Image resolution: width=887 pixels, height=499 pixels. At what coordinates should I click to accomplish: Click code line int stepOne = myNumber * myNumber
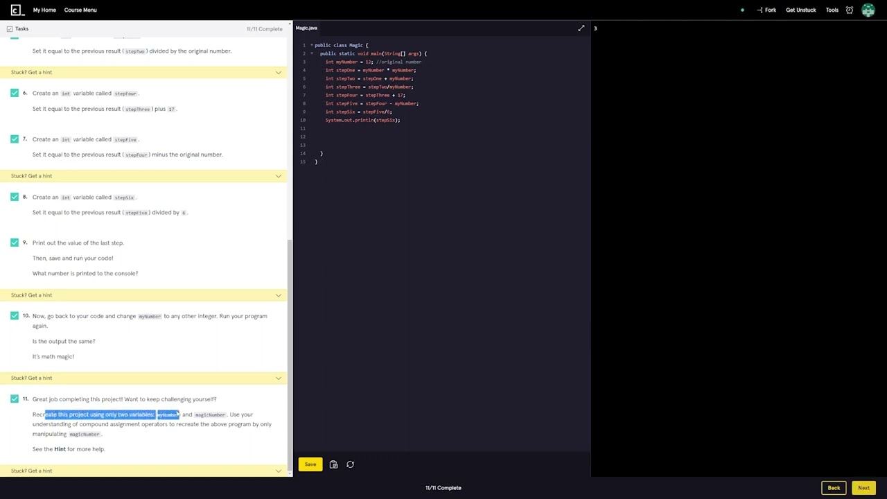pos(371,70)
